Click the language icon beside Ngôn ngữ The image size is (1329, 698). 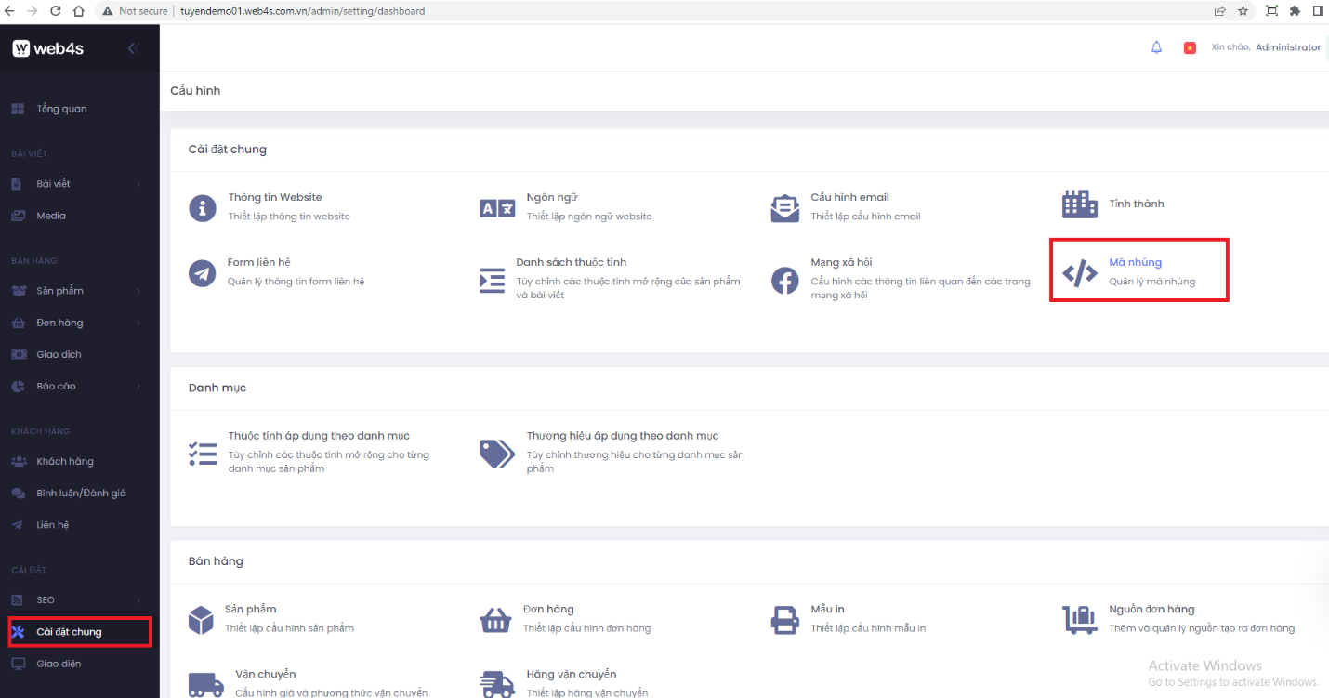496,207
